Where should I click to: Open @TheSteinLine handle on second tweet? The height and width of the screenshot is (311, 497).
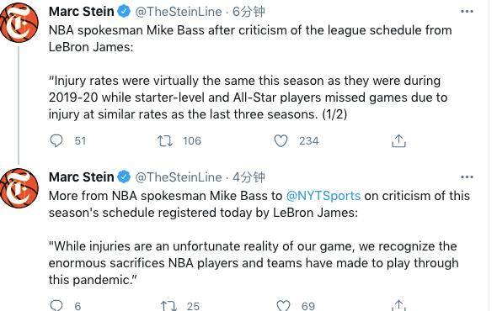pyautogui.click(x=179, y=177)
